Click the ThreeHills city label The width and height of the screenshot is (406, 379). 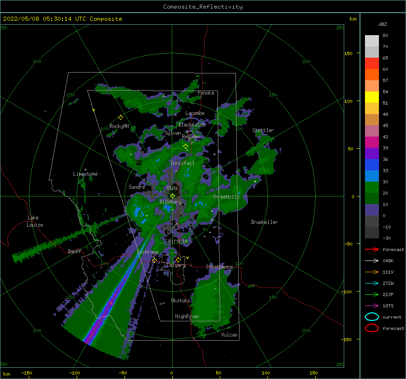coord(226,197)
